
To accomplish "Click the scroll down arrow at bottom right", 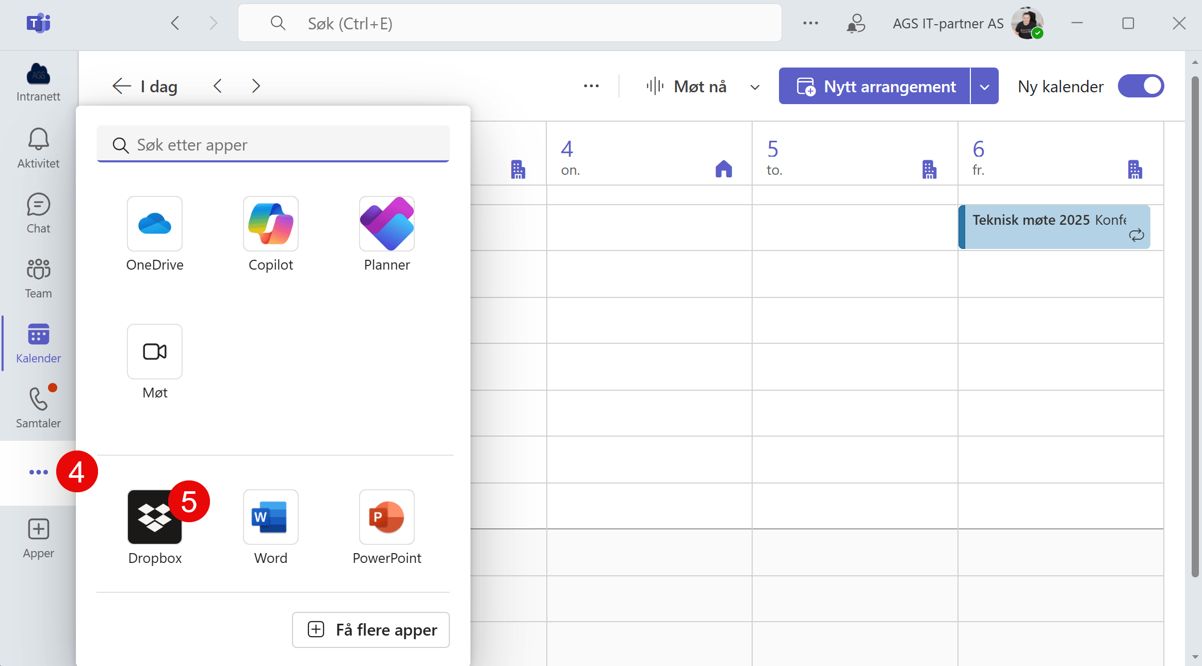I will (x=1195, y=657).
